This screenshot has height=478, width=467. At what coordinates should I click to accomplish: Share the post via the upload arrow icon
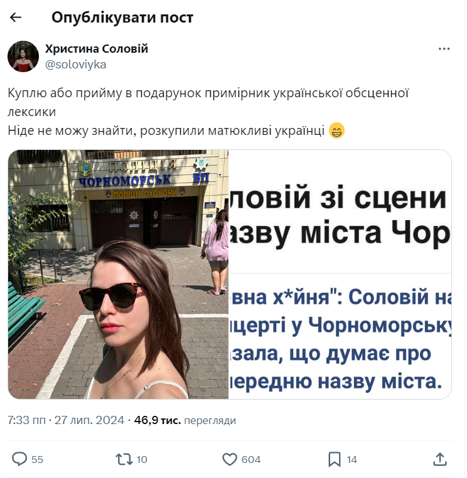440,459
